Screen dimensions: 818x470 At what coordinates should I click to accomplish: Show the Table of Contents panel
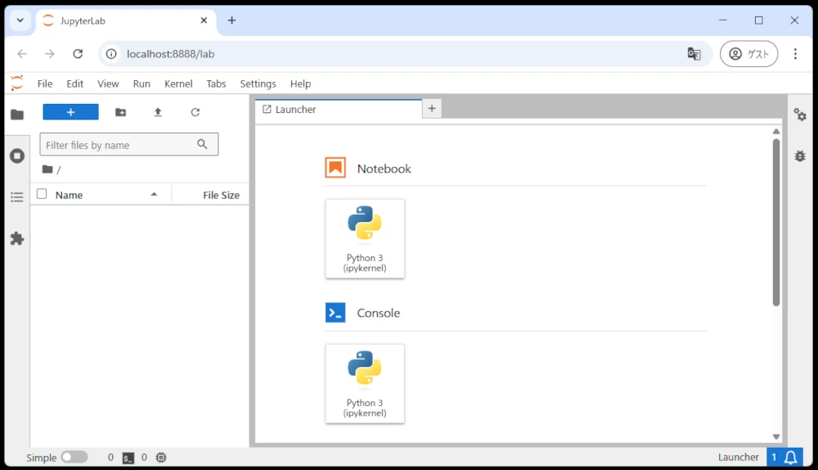click(17, 197)
